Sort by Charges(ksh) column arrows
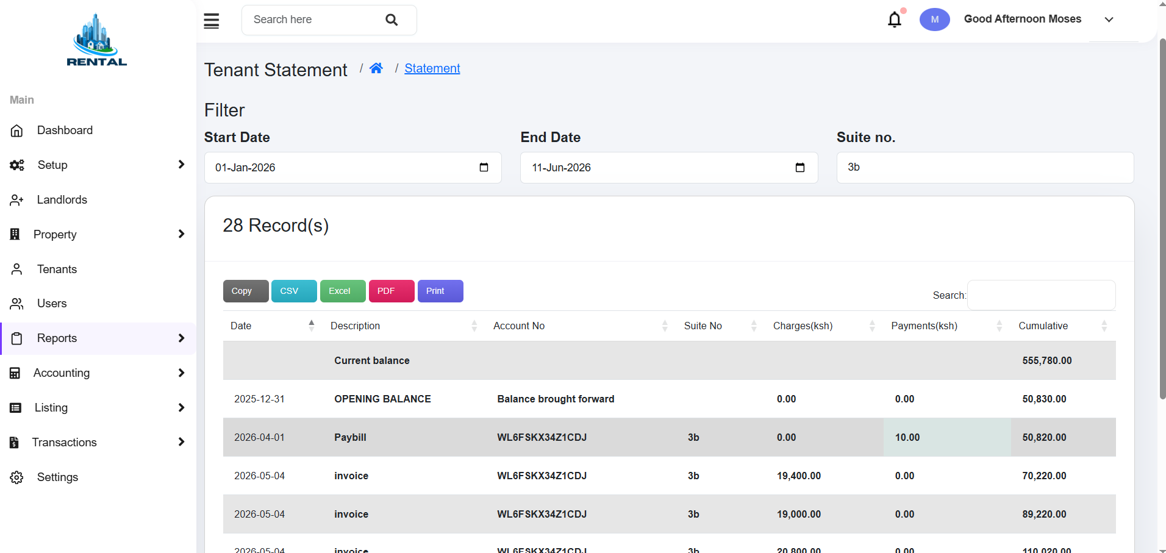The height and width of the screenshot is (553, 1166). tap(872, 326)
